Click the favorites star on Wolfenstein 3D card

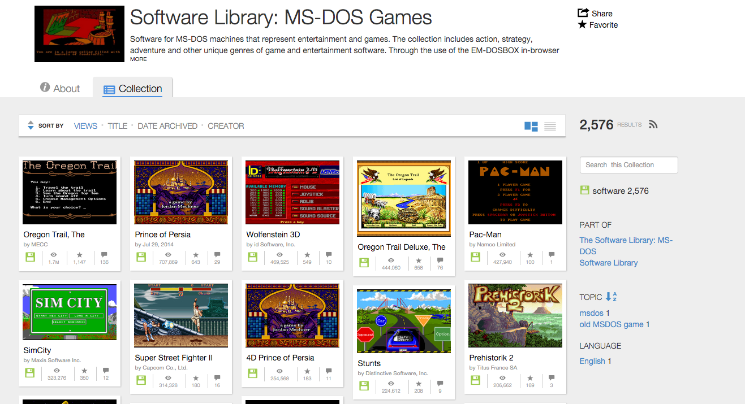tap(307, 255)
